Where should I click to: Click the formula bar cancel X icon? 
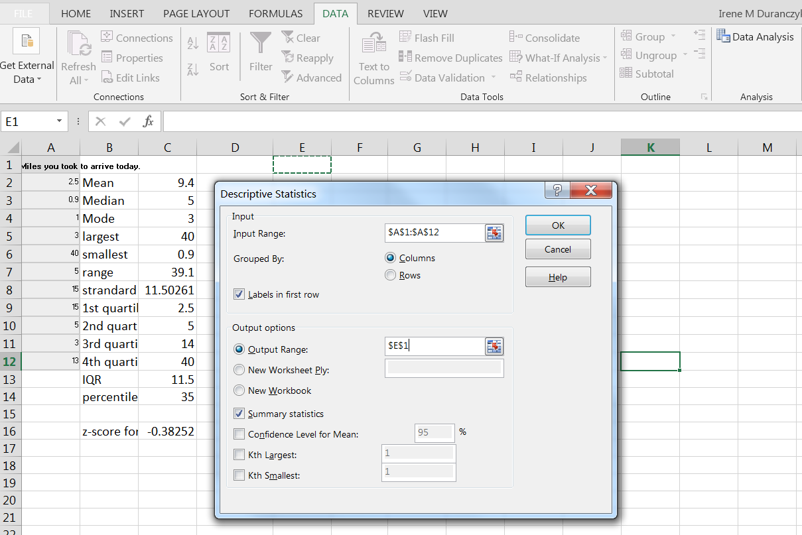click(100, 121)
